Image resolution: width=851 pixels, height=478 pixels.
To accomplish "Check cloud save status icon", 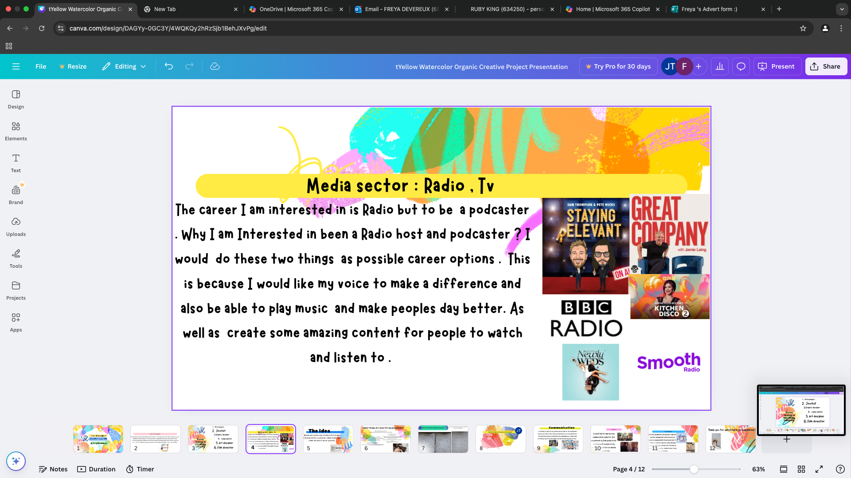I will (215, 66).
